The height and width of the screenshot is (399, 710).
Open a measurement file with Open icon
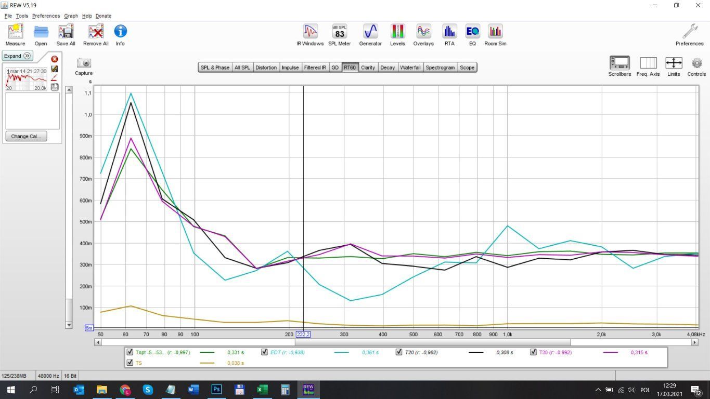coord(41,35)
